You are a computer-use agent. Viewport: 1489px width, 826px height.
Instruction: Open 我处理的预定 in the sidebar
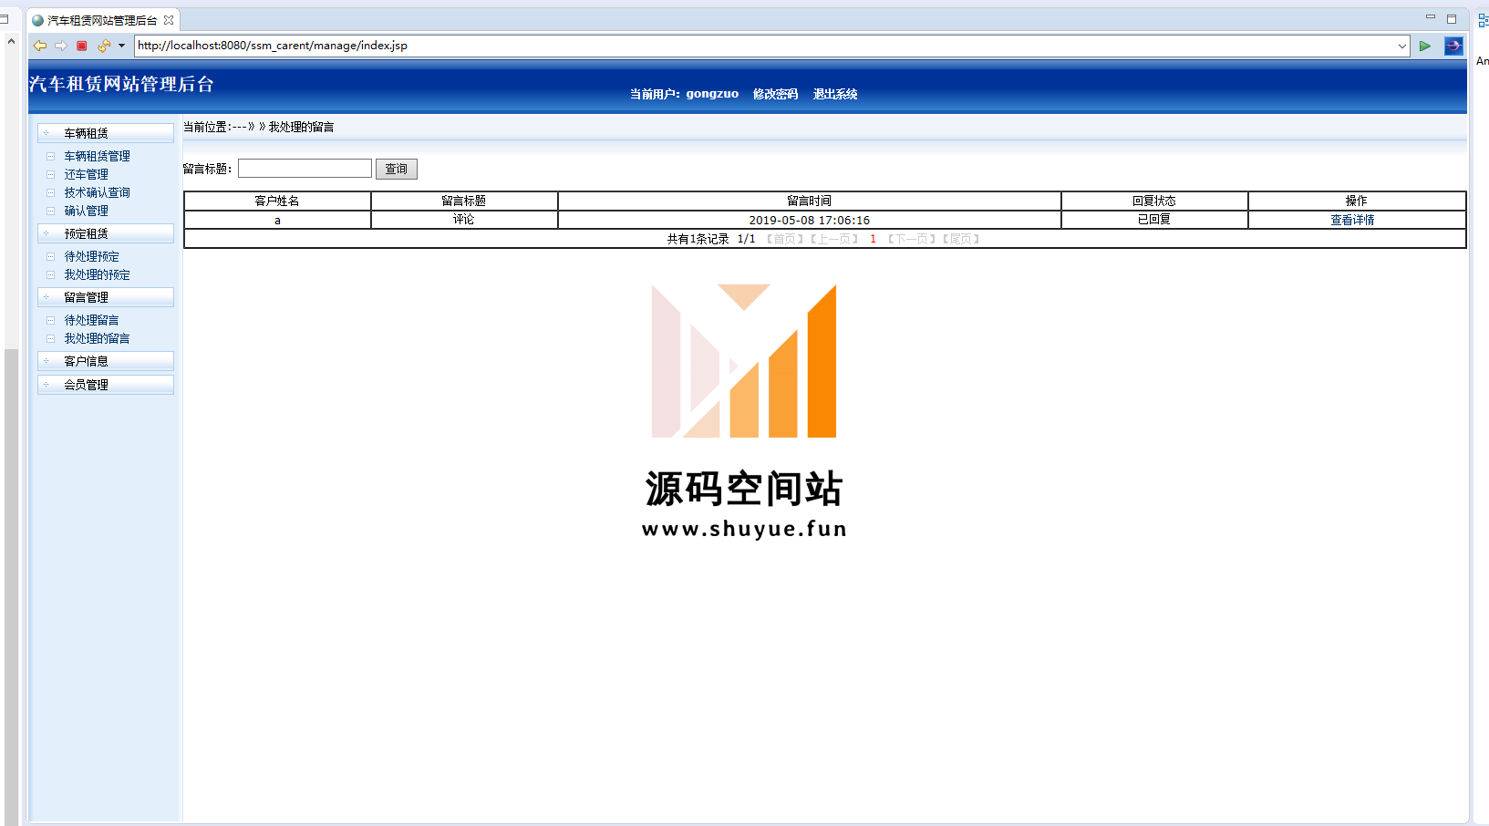(x=97, y=274)
